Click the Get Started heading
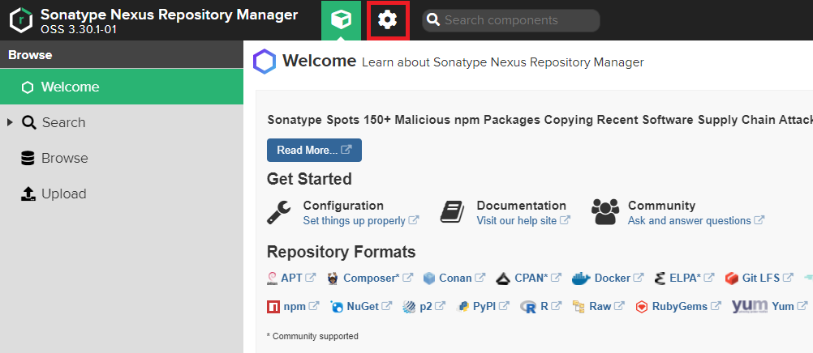813x353 pixels. [x=309, y=179]
